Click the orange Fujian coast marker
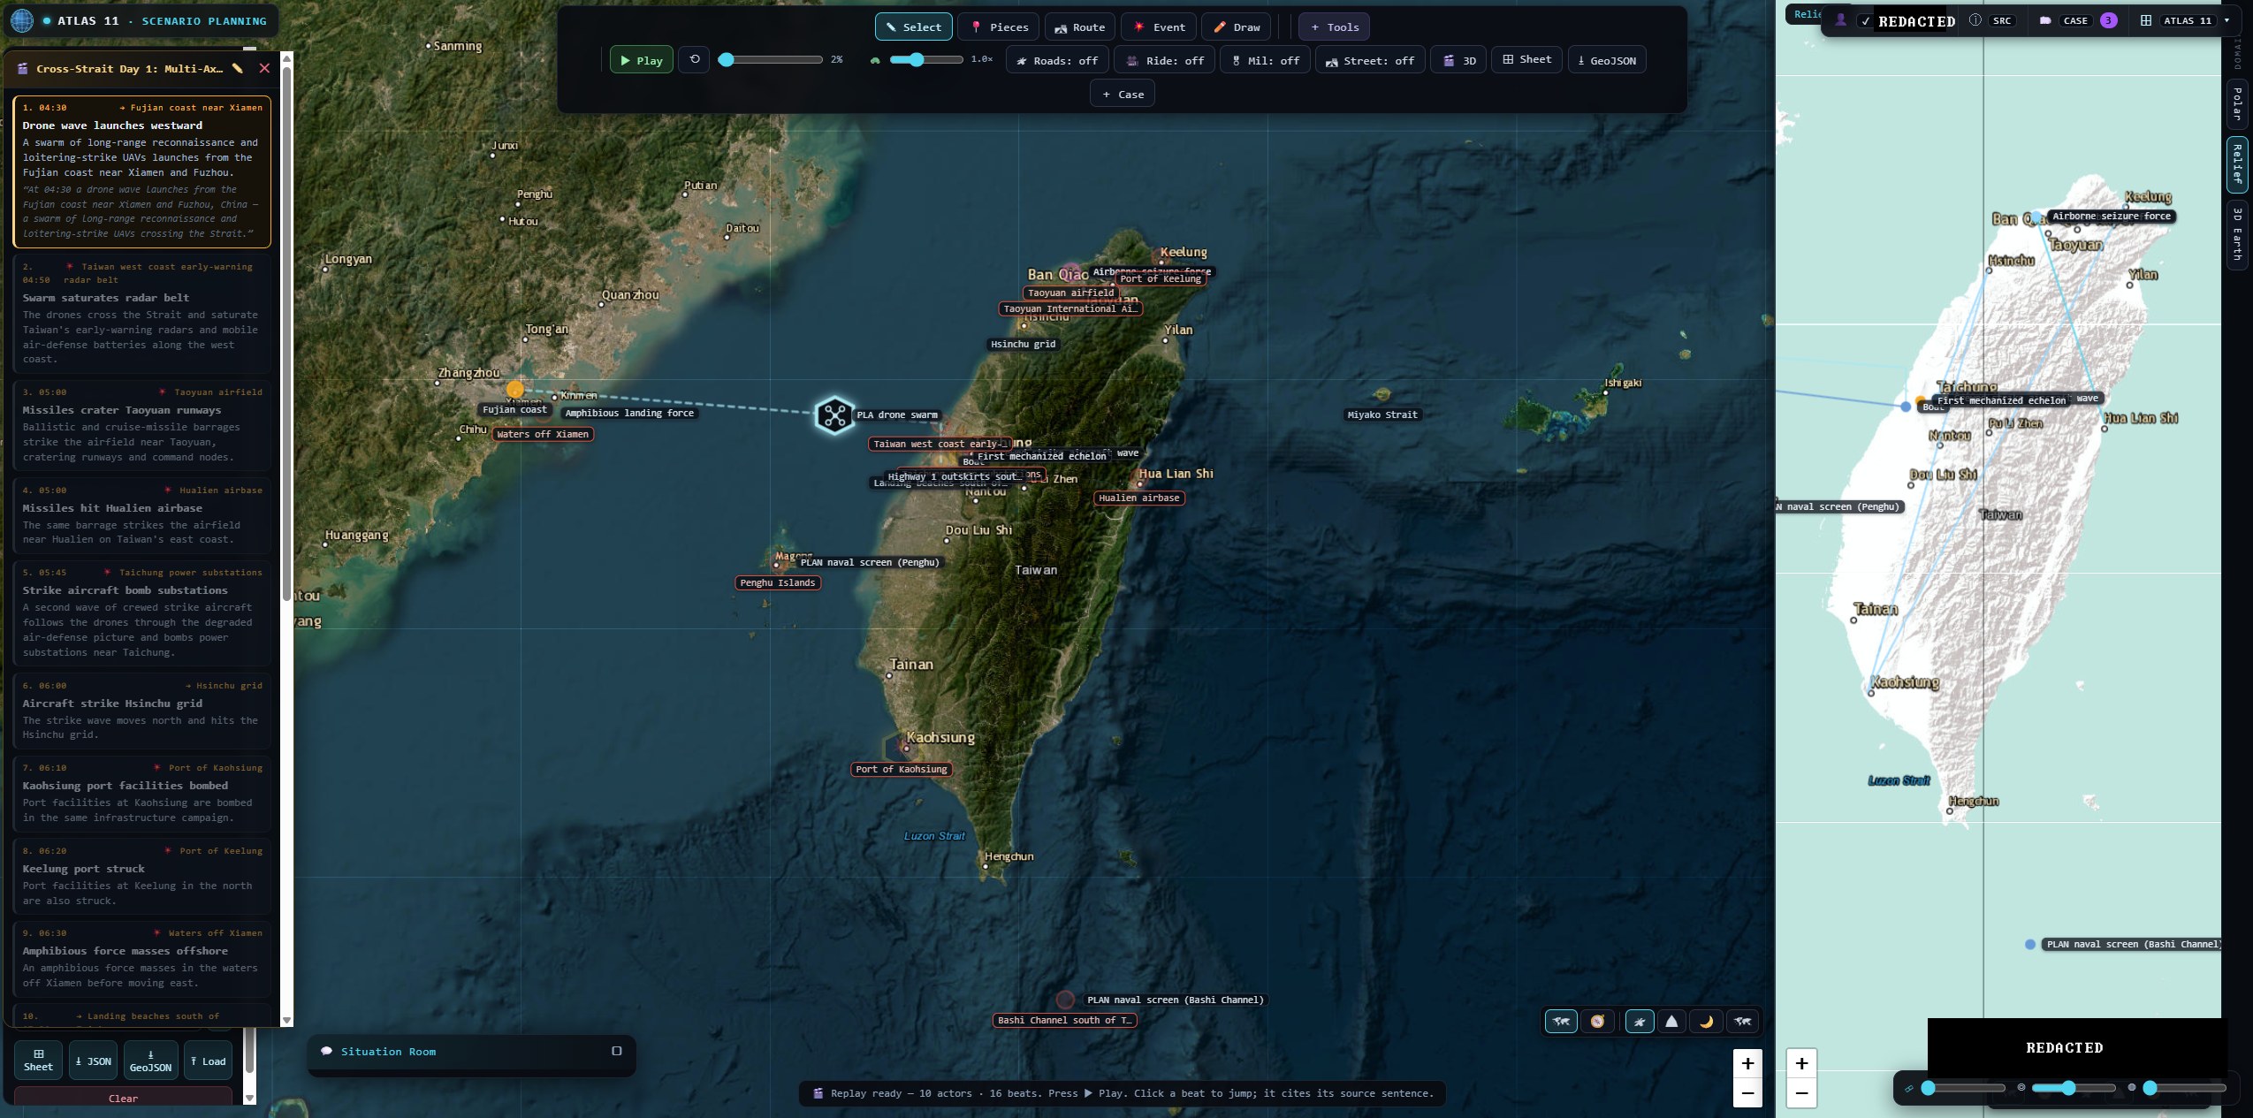 [515, 389]
